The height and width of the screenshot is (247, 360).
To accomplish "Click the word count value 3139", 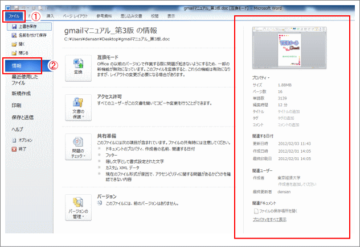I will [x=282, y=98].
